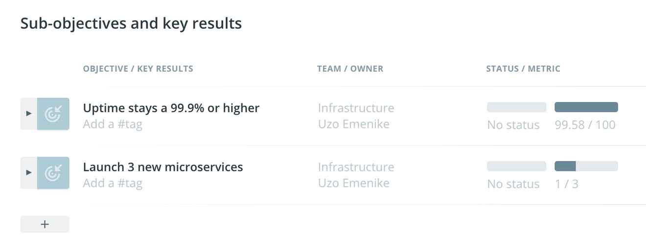Click the target icon beside Uptime objective
Viewport: 646px width, 247px height.
pos(53,114)
